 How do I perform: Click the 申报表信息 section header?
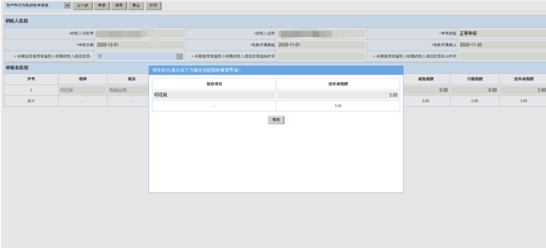tap(17, 68)
